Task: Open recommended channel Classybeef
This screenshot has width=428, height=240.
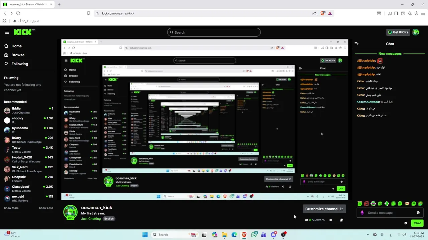Action: (29, 189)
